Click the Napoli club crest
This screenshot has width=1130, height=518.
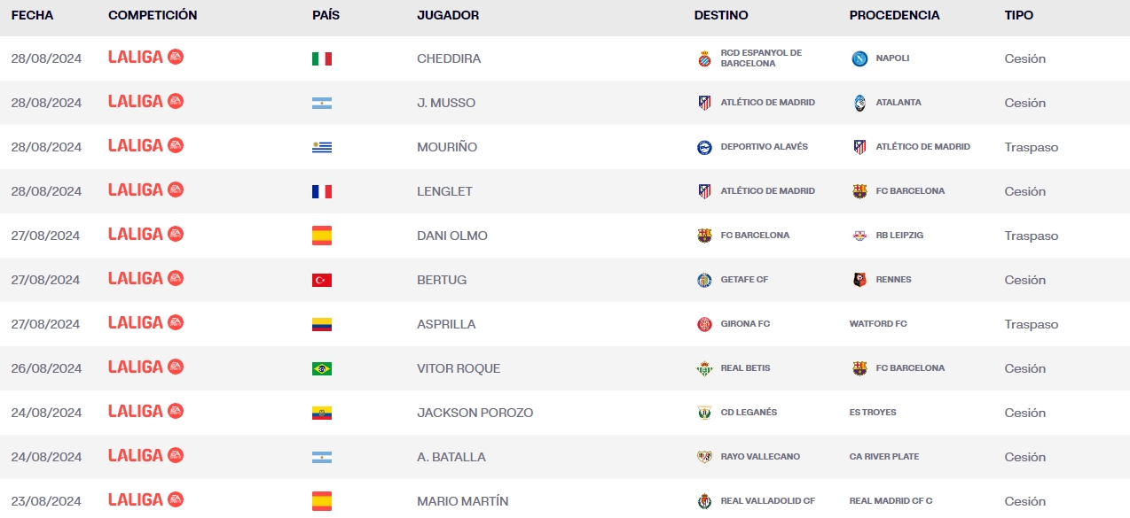point(859,58)
